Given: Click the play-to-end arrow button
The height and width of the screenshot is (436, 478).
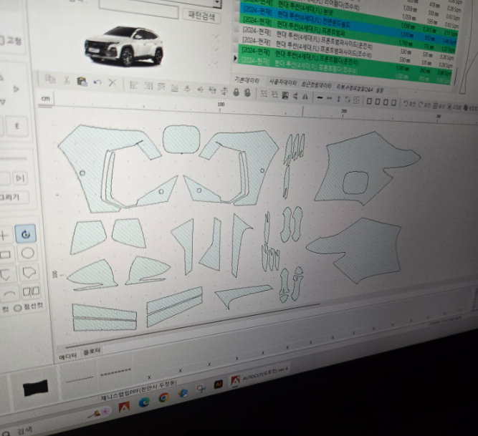Looking at the screenshot, I should click(x=20, y=178).
